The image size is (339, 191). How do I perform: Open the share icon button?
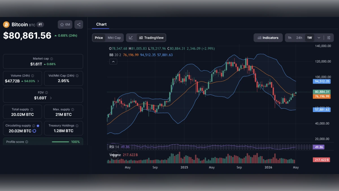click(79, 25)
